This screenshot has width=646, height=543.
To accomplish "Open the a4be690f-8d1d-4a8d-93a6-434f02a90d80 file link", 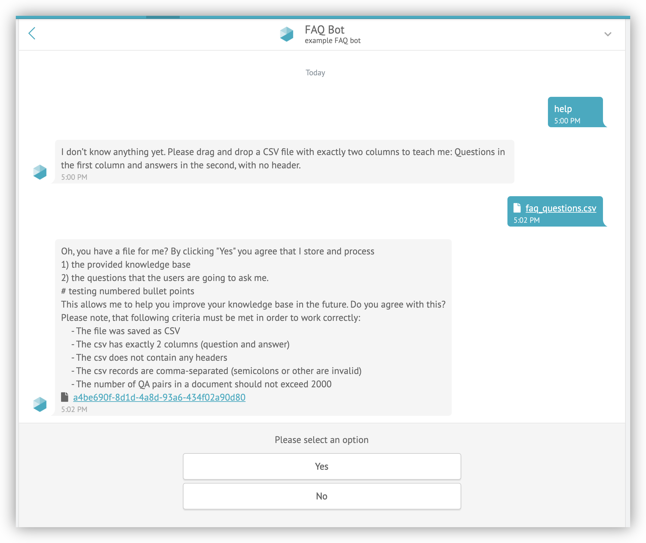I will click(159, 397).
